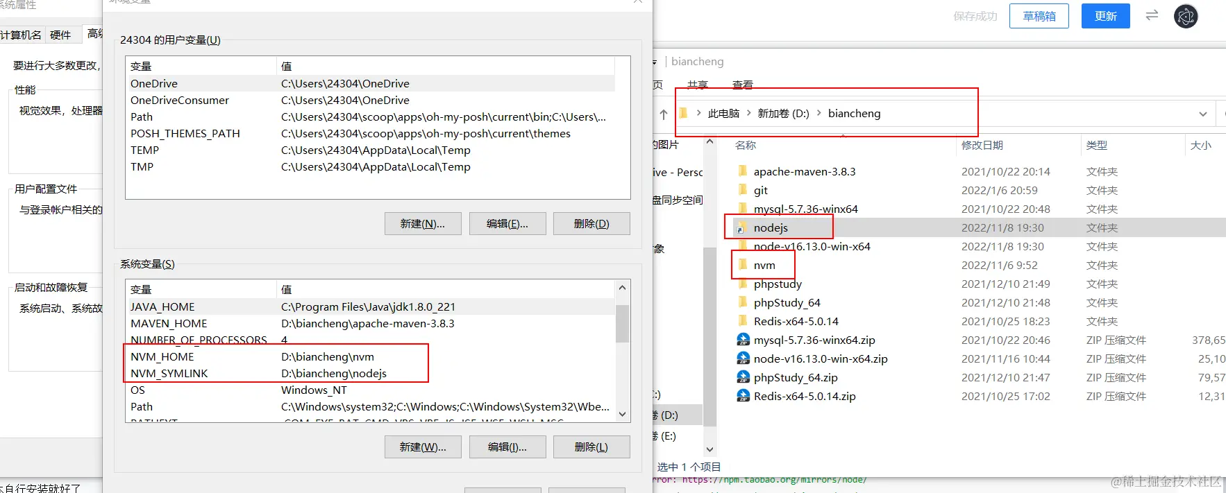
Task: Open the address bar history dropdown
Action: (1203, 114)
